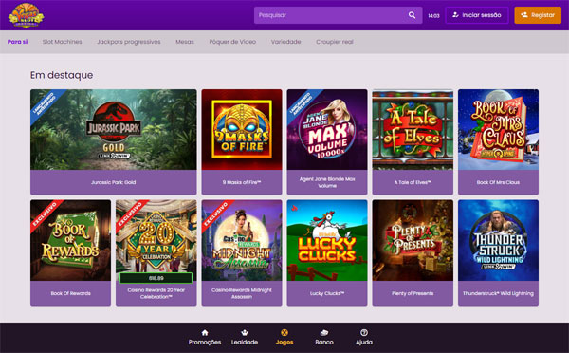Switch to the Mesas tab
Image resolution: width=569 pixels, height=353 pixels.
(x=185, y=42)
